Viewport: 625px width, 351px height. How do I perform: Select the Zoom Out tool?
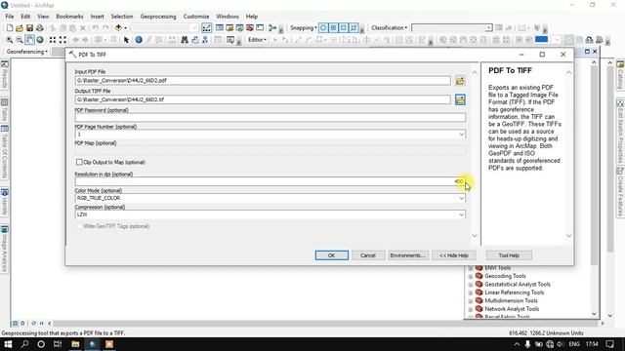(20, 40)
